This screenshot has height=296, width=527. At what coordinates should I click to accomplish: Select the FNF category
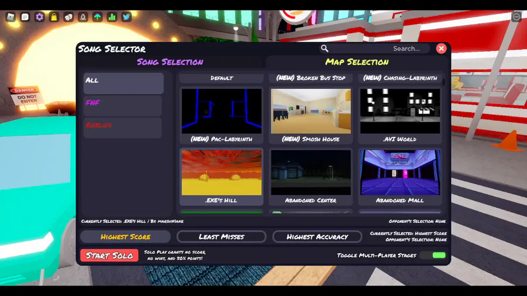pos(123,106)
